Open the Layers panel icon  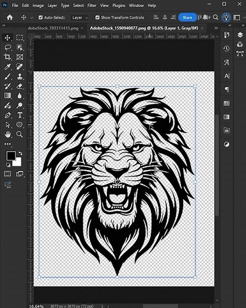tap(240, 35)
